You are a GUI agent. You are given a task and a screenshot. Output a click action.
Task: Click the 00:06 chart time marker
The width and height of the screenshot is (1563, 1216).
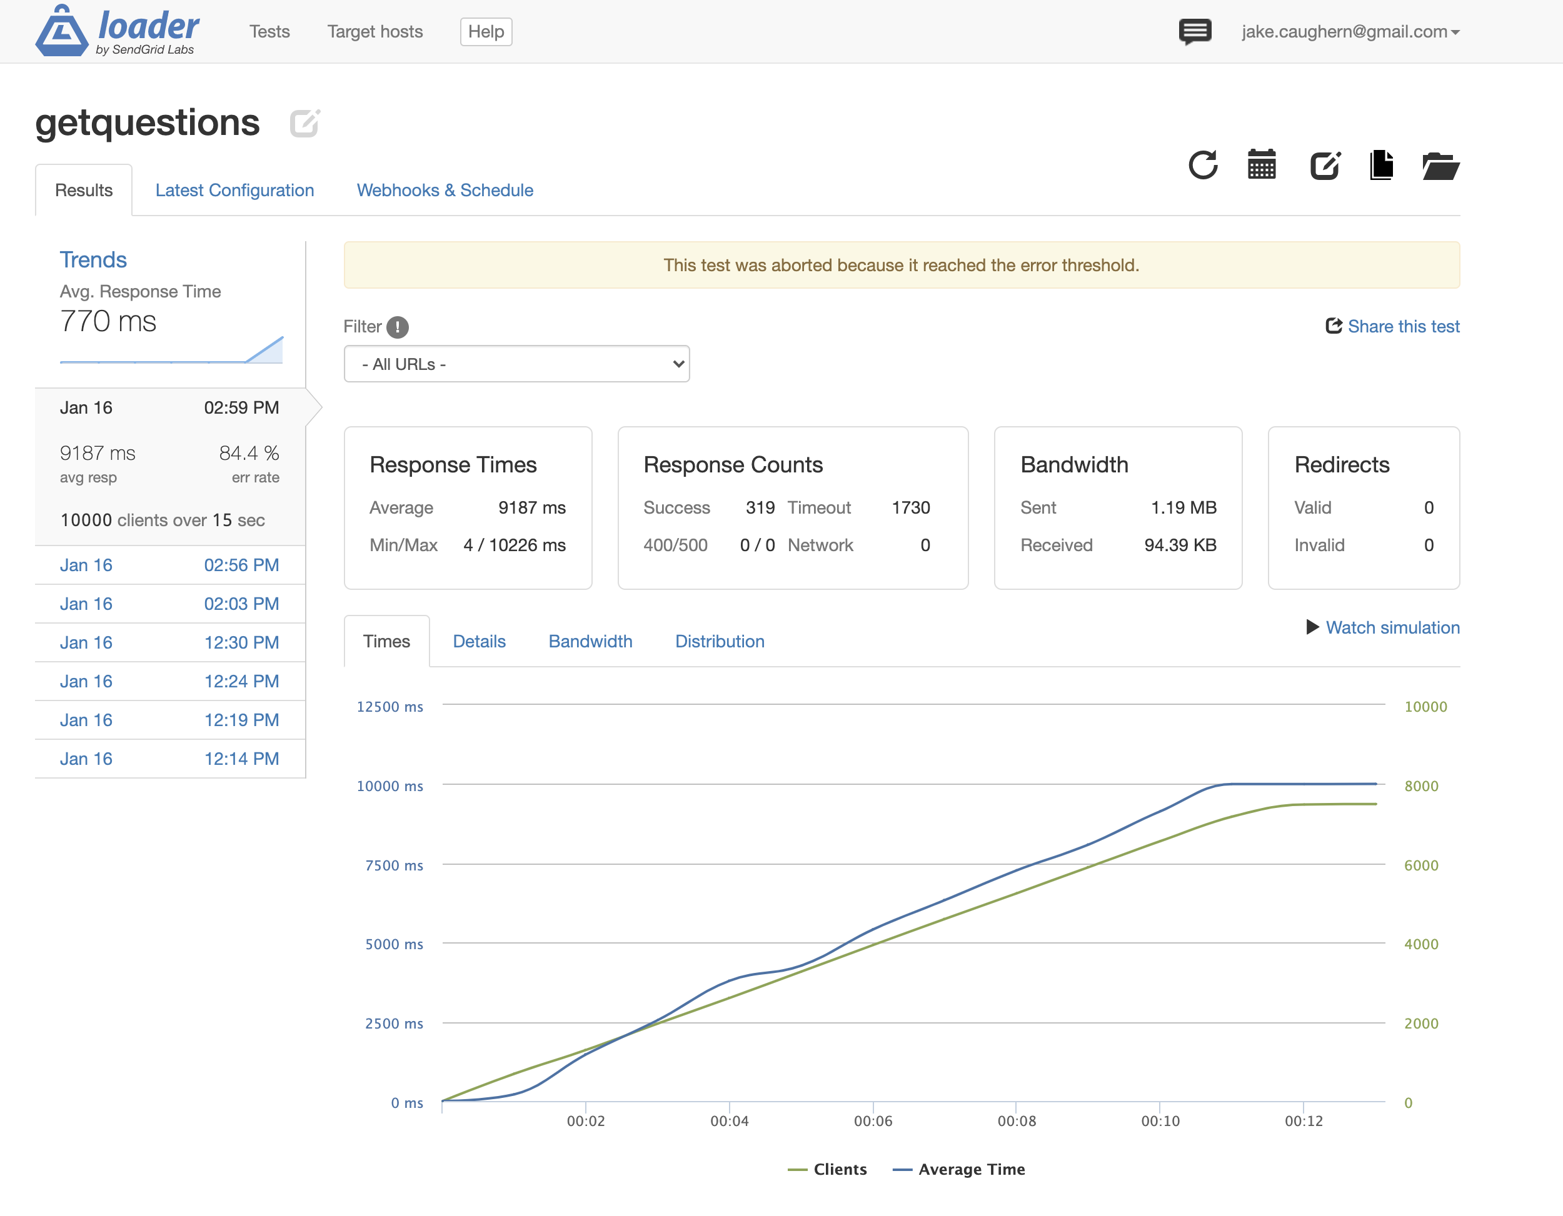click(x=873, y=1121)
